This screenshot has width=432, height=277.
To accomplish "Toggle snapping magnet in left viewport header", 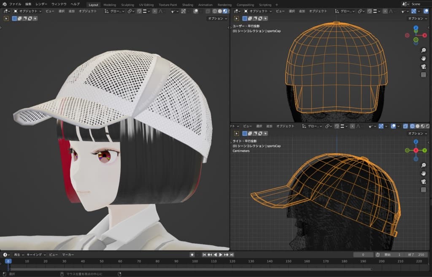I will point(140,11).
